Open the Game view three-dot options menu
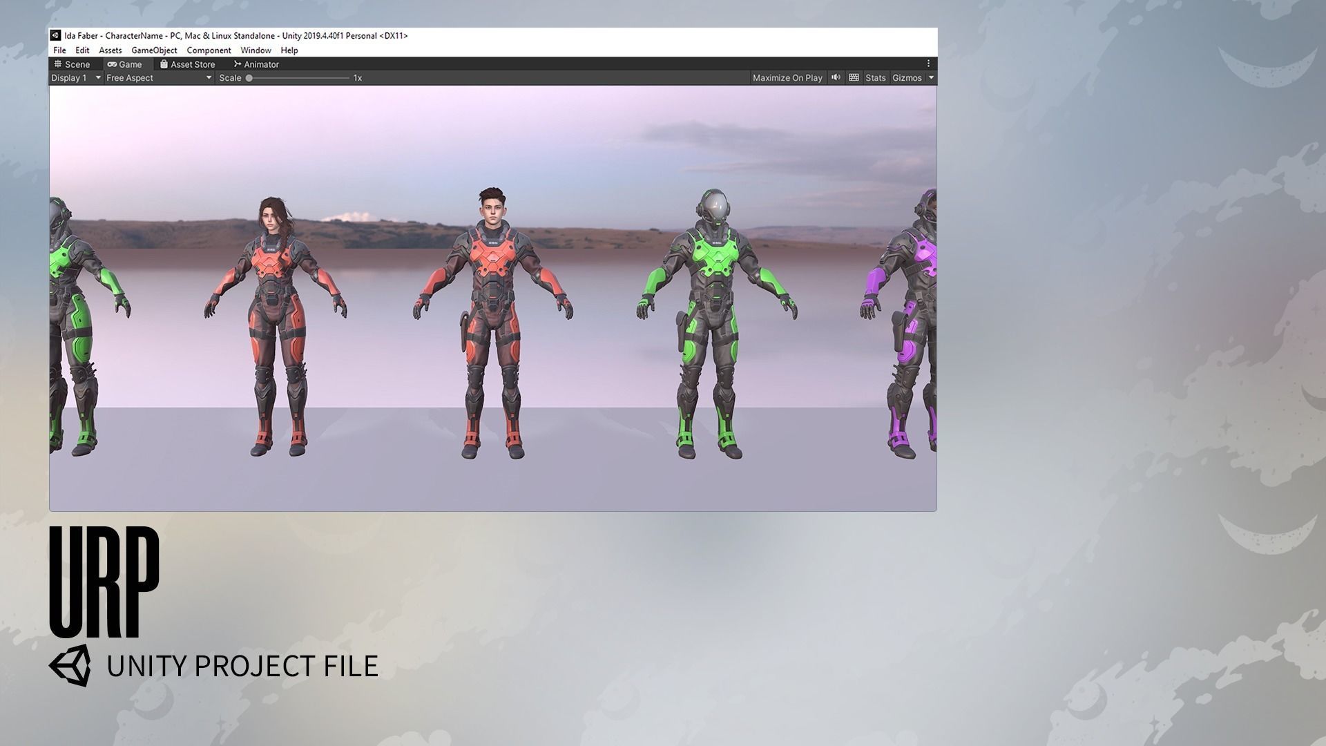The height and width of the screenshot is (746, 1326). 928,64
